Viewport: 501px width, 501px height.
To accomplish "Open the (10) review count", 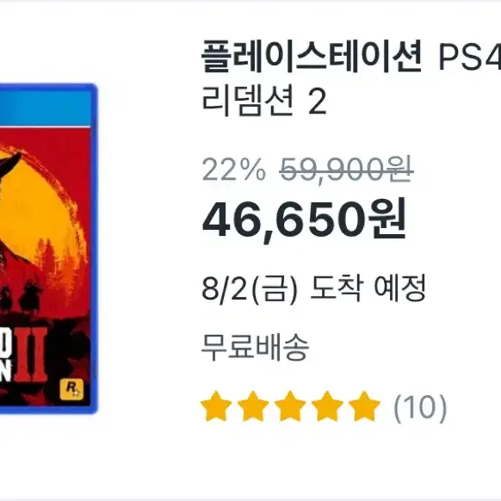I will tap(420, 408).
